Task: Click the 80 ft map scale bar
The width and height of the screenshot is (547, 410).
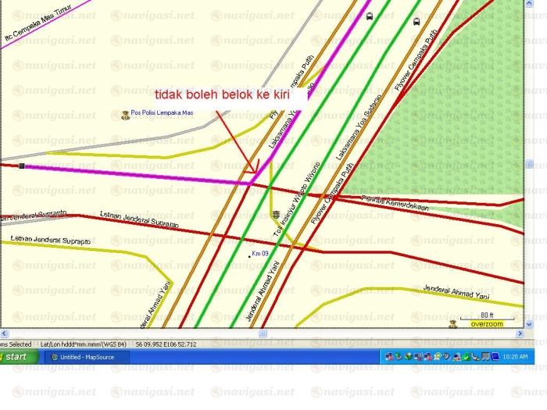Action: (x=486, y=316)
